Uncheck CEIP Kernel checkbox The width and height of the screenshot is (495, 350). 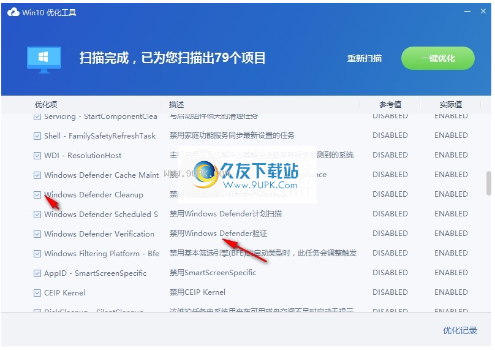coord(37,293)
